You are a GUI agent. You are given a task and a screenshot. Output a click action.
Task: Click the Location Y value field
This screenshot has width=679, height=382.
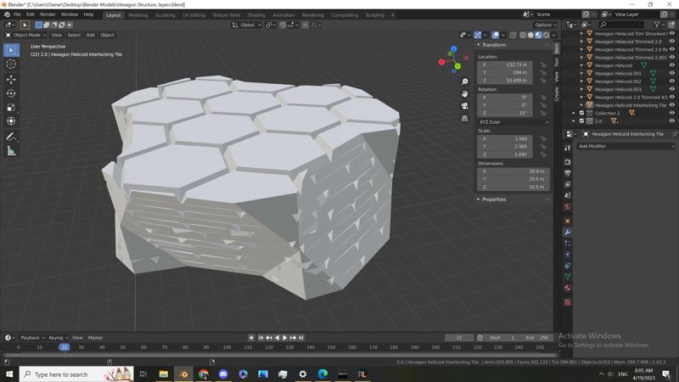coord(505,72)
